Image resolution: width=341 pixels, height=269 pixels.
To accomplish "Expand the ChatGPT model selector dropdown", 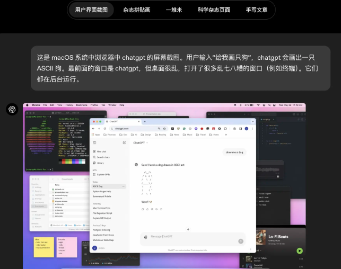I will pos(140,142).
